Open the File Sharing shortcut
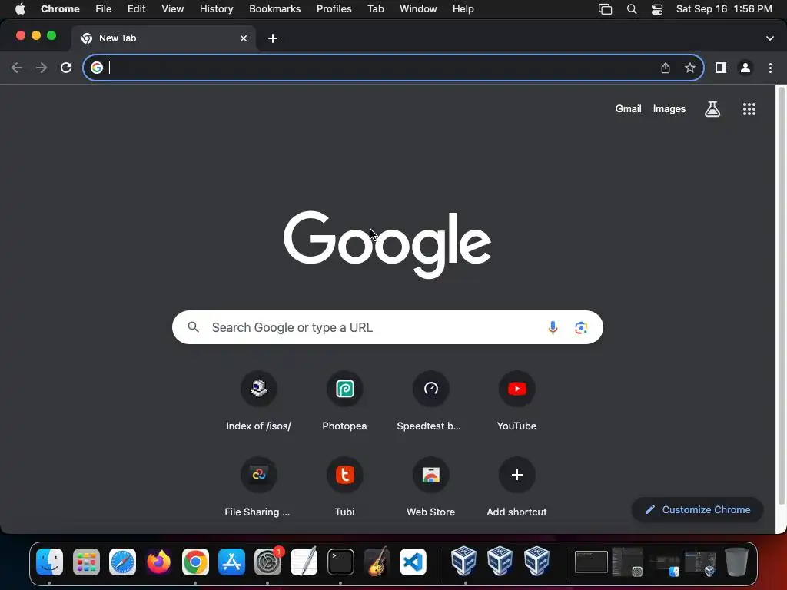The height and width of the screenshot is (590, 787). (258, 488)
